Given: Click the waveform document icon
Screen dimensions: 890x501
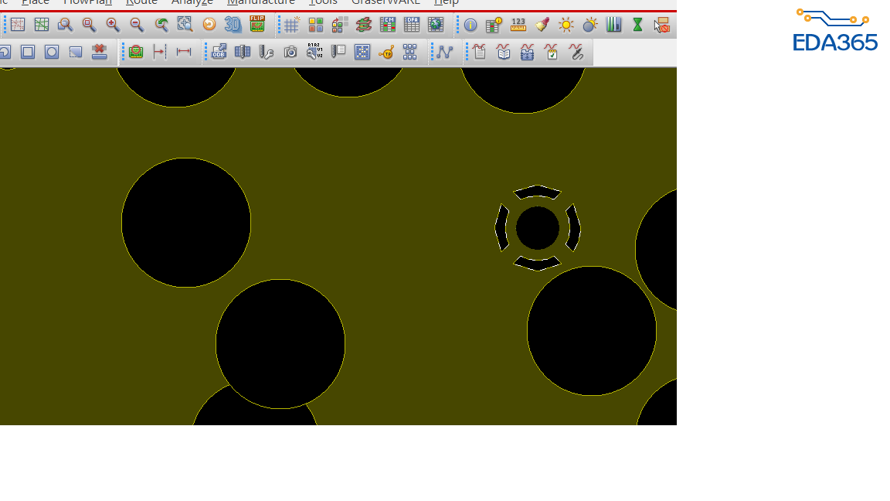Looking at the screenshot, I should (x=480, y=53).
